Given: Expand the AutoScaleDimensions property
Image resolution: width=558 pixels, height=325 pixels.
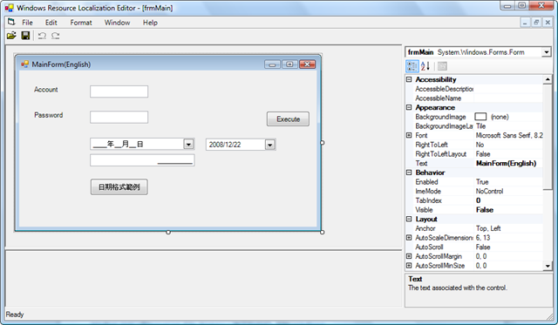Looking at the screenshot, I should pyautogui.click(x=409, y=237).
